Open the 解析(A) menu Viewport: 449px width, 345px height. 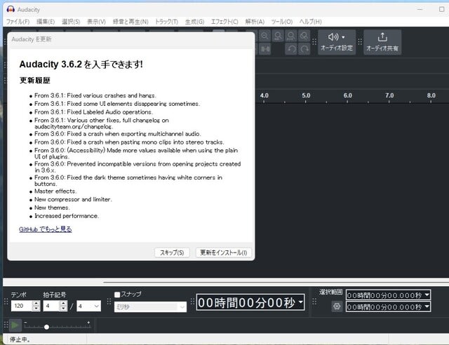pos(255,22)
